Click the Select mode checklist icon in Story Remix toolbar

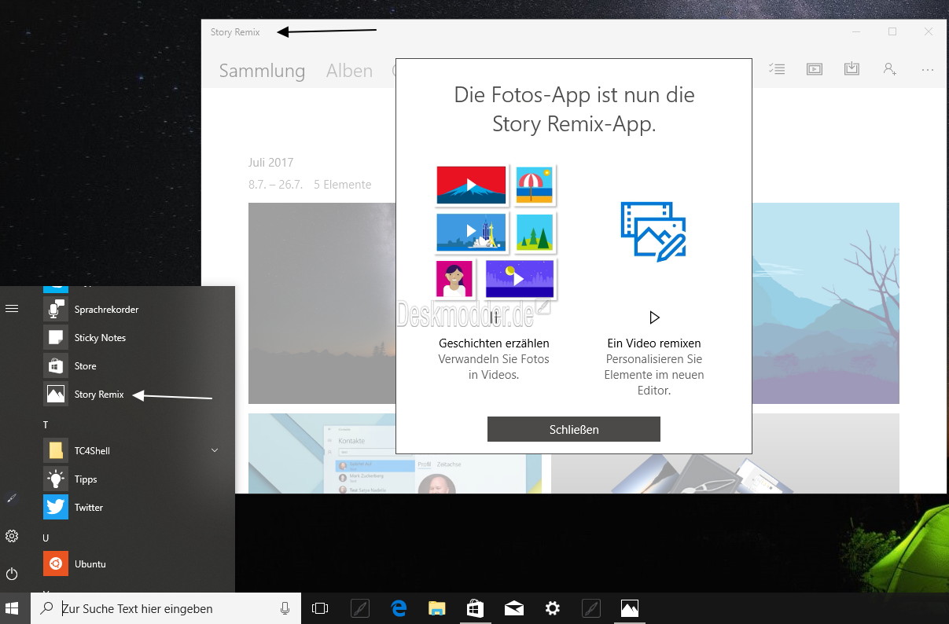tap(777, 69)
